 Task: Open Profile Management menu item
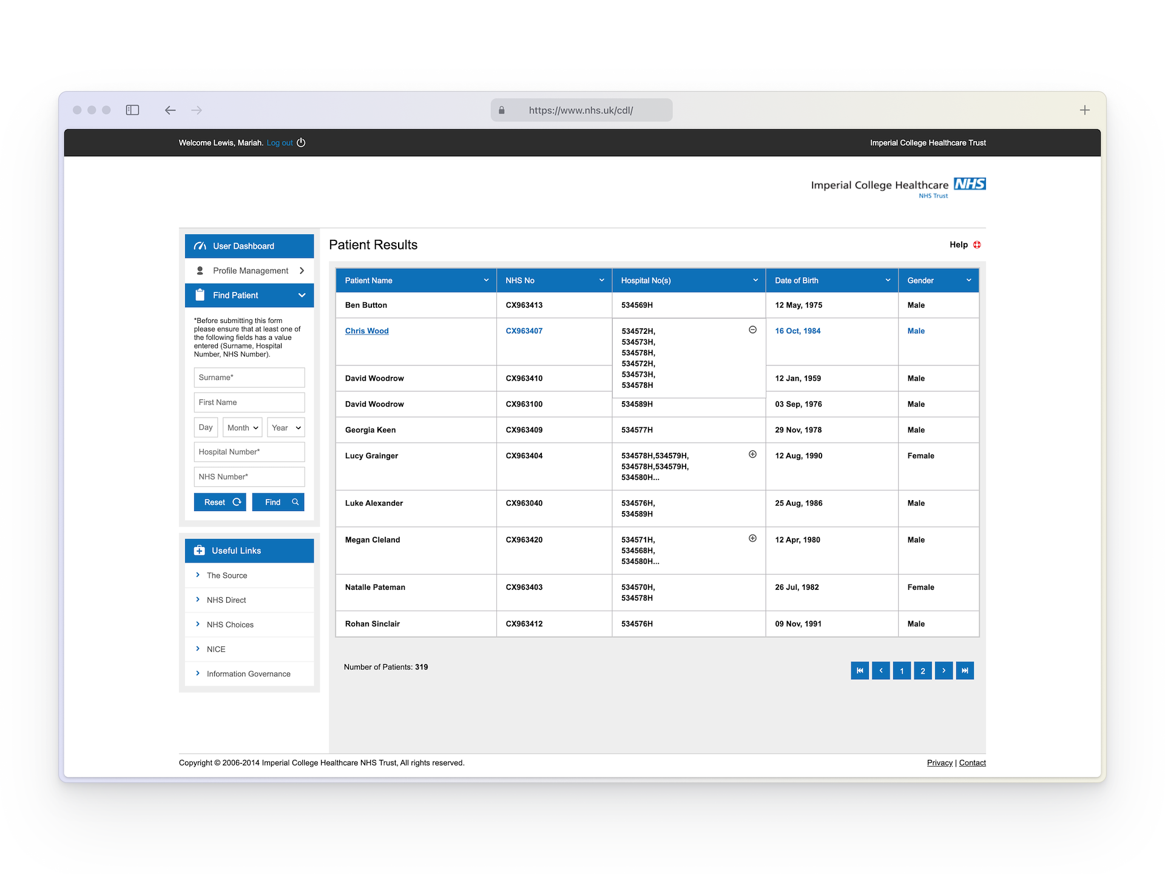tap(249, 271)
